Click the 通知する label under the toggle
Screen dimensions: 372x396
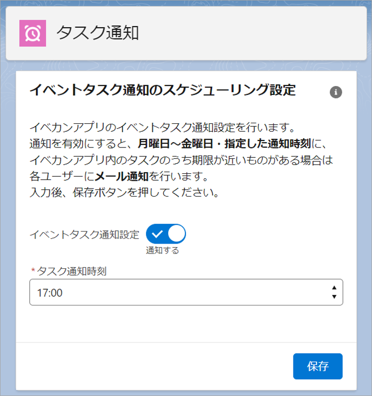162,250
